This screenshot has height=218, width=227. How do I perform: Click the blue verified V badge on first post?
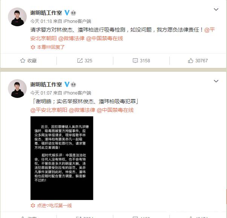coord(67,13)
